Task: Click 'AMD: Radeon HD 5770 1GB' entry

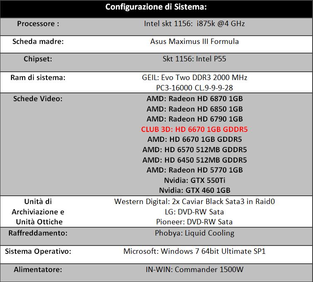Action: tap(194, 170)
